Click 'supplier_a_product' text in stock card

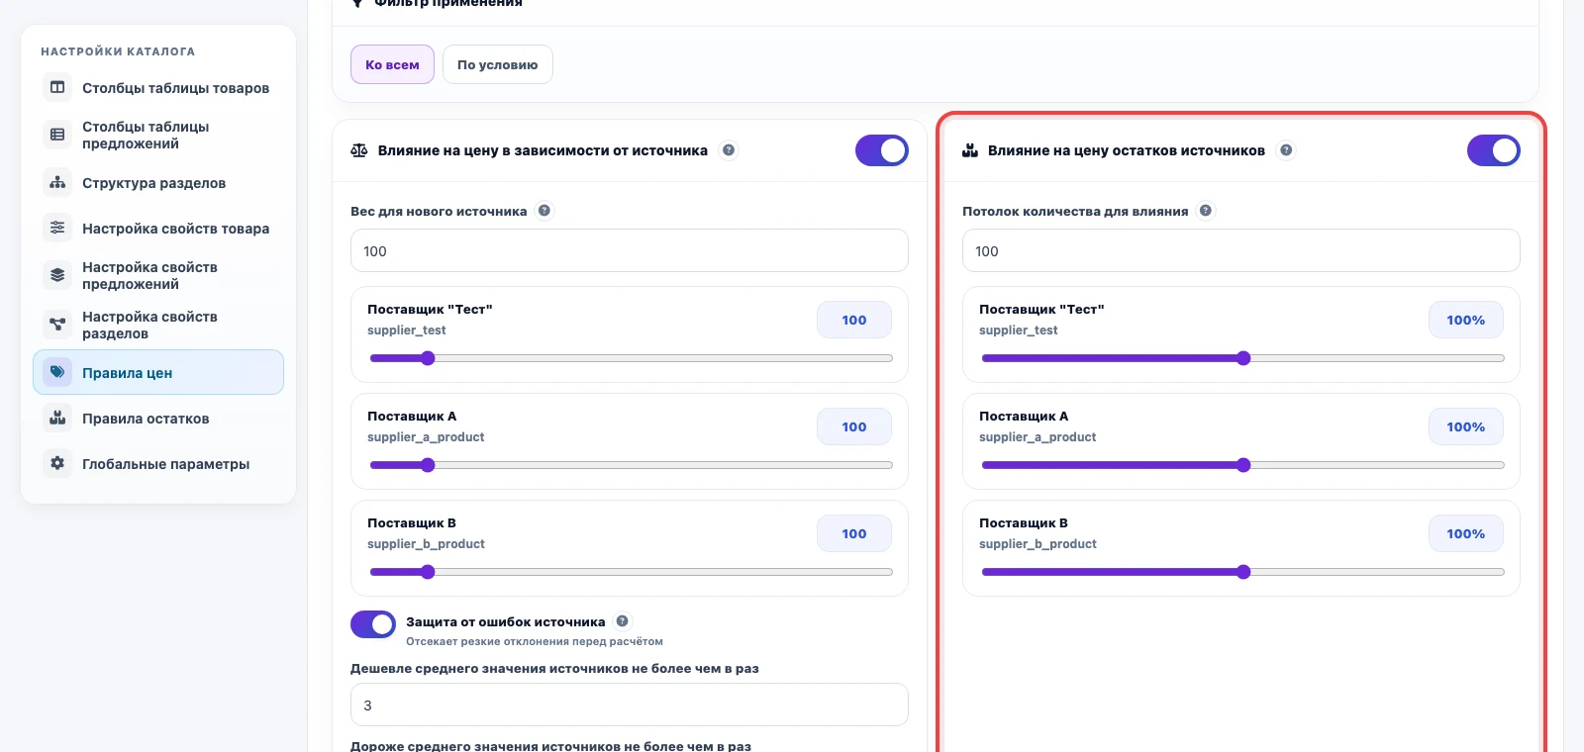[1038, 437]
